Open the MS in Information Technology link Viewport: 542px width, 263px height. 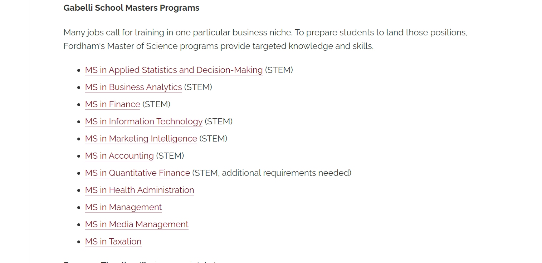pyautogui.click(x=144, y=121)
